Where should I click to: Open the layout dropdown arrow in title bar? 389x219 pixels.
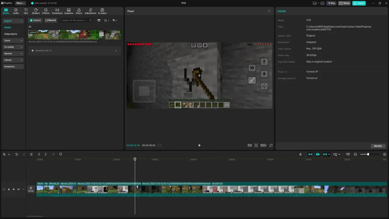[318, 3]
